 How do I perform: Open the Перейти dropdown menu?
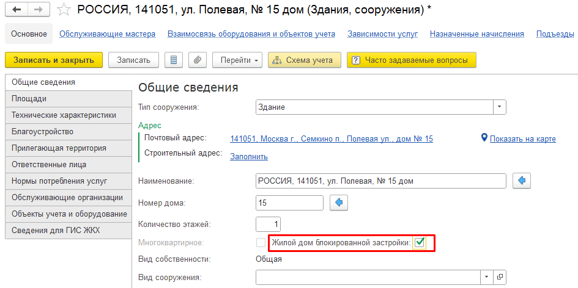[237, 60]
